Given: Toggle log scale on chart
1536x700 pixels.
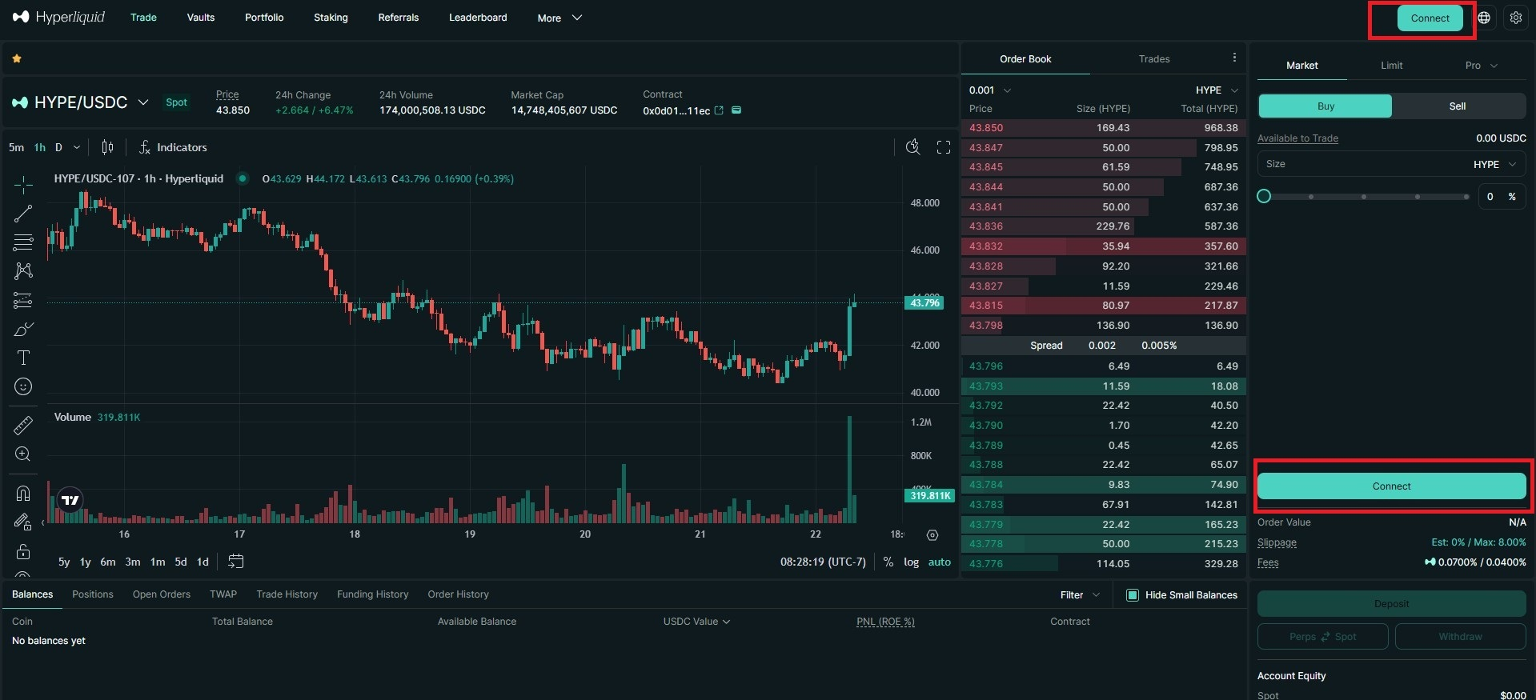Looking at the screenshot, I should (x=911, y=562).
